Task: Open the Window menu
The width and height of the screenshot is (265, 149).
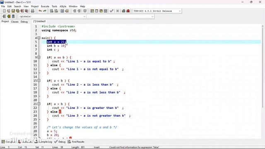Action: [73, 7]
